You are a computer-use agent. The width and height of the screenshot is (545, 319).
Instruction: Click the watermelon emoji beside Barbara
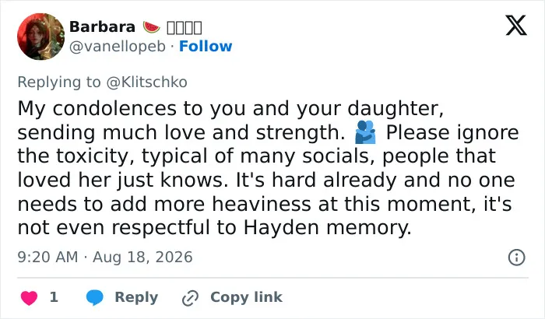[x=152, y=26]
